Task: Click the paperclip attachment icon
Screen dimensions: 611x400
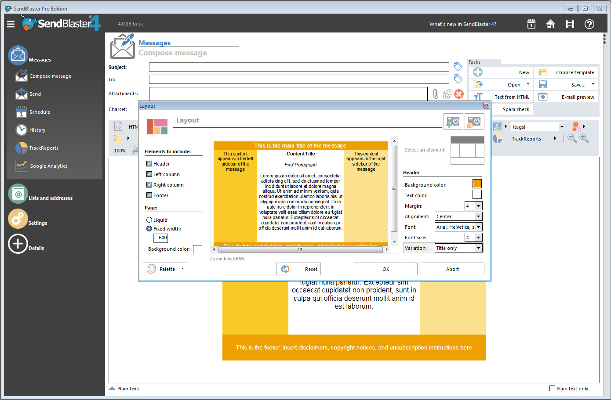Action: click(x=435, y=94)
